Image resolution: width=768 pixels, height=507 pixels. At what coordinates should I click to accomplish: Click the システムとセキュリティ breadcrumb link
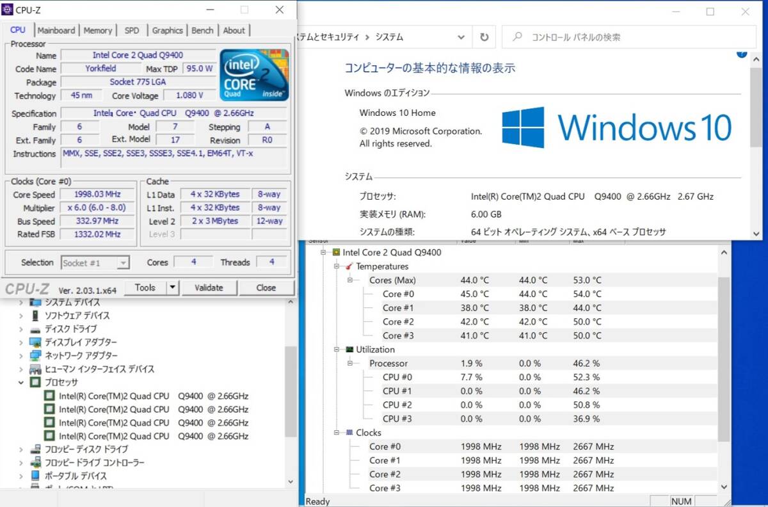pos(328,37)
